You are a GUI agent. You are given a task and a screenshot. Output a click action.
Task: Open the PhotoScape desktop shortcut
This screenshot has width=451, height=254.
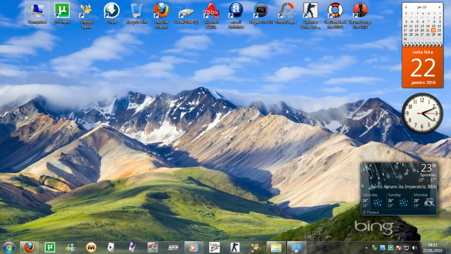click(286, 11)
